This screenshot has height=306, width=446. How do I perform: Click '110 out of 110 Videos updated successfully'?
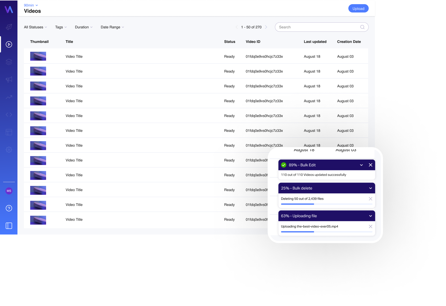pyautogui.click(x=313, y=175)
